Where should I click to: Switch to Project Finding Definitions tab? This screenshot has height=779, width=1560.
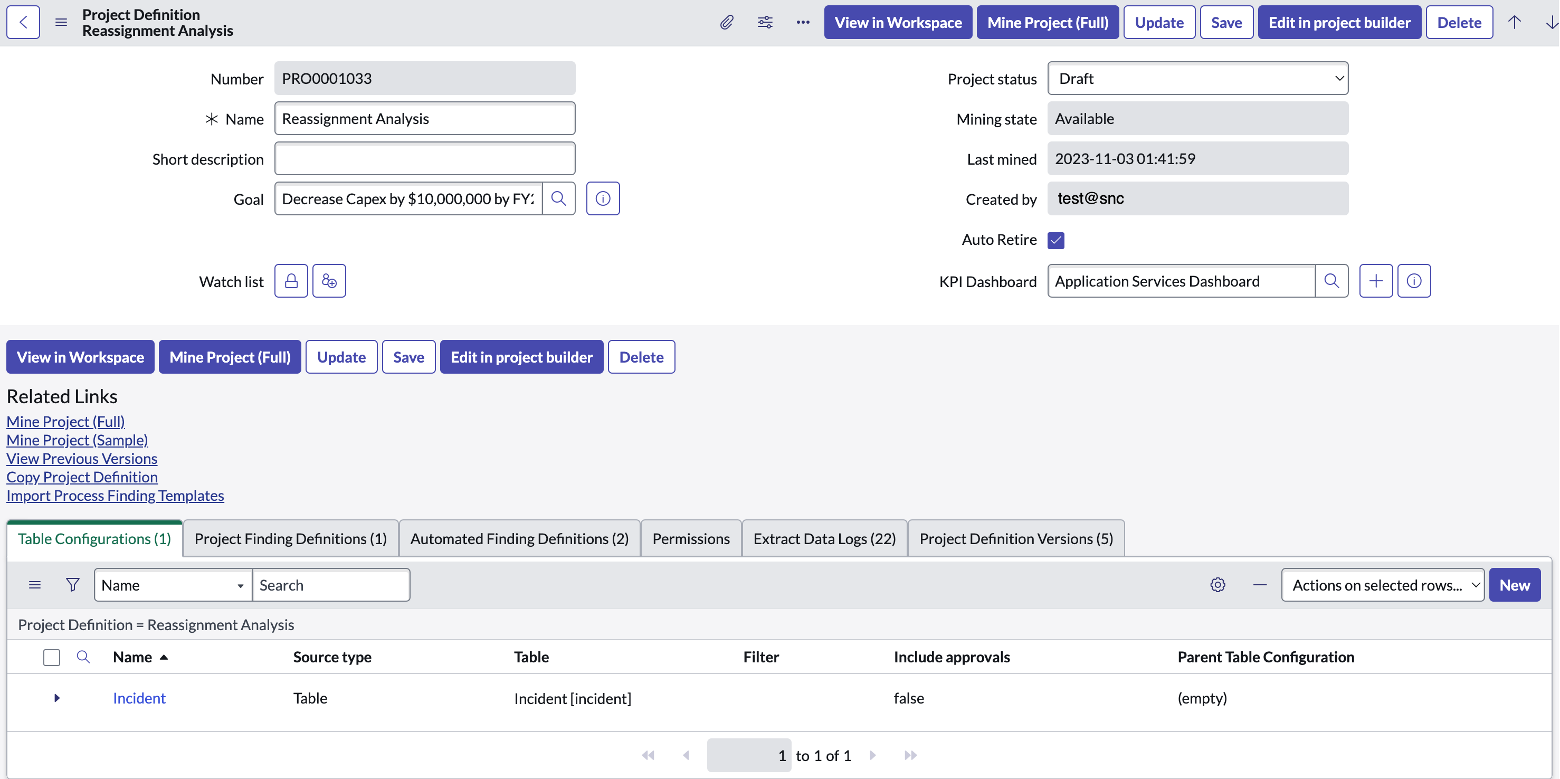pos(291,538)
